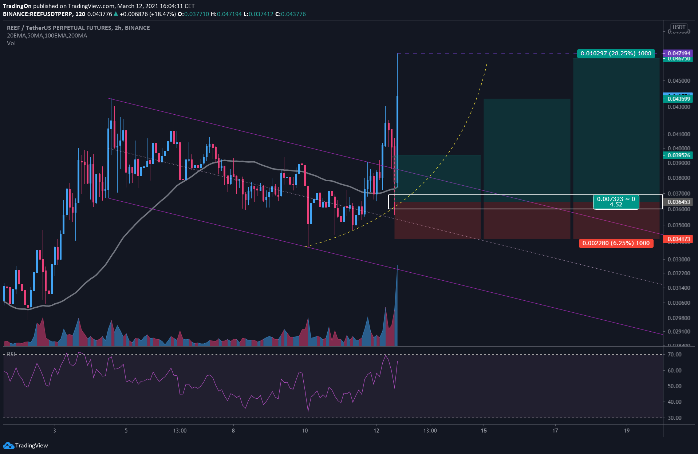Click the 10 date on time axis
Viewport: 698px width, 454px height.
pos(305,430)
